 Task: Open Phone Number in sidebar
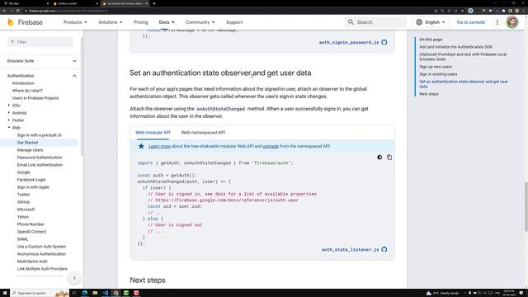click(x=31, y=224)
